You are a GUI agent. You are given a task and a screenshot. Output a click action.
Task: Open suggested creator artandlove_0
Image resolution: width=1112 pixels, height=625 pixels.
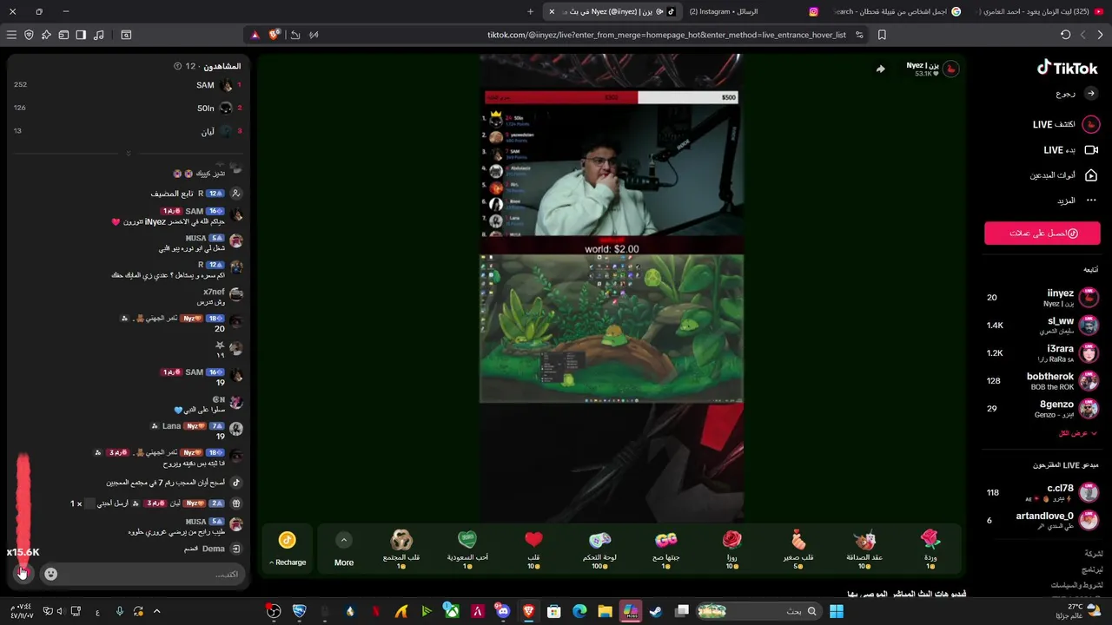(x=1042, y=521)
